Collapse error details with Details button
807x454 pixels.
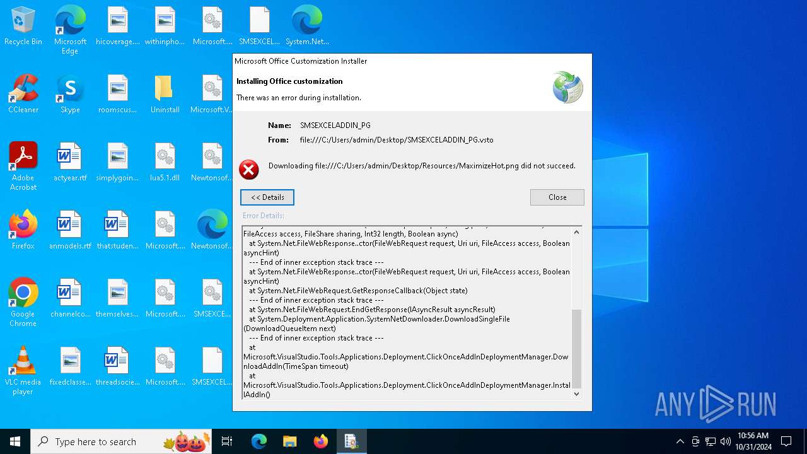(267, 197)
